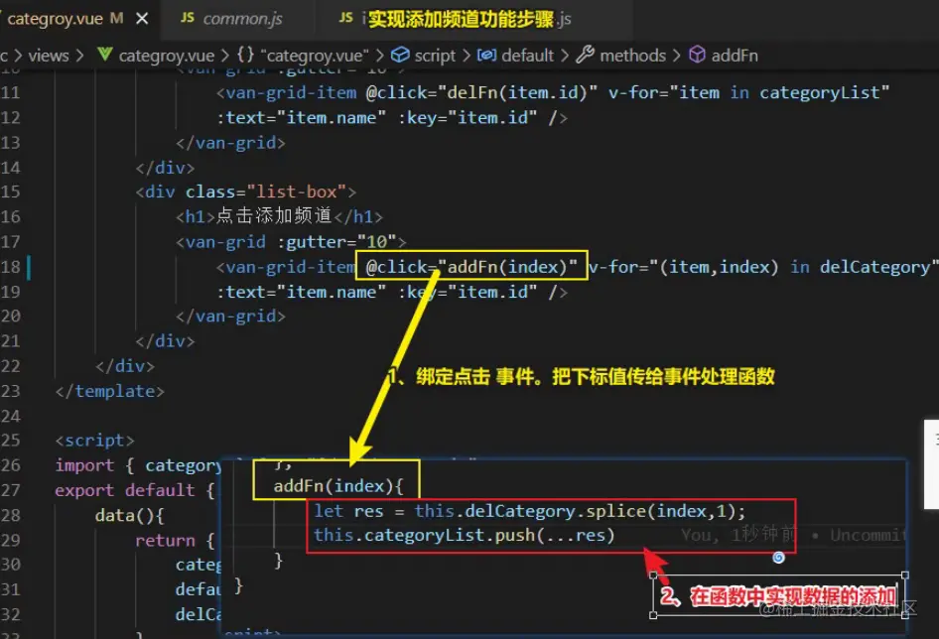
Task: Open the methods breadcrumb dropdown
Action: click(633, 56)
